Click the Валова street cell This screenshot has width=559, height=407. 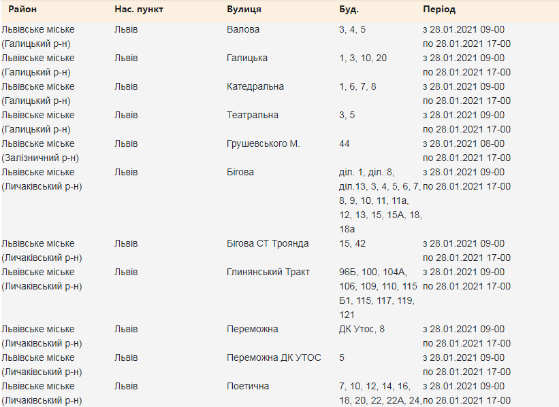coord(243,29)
